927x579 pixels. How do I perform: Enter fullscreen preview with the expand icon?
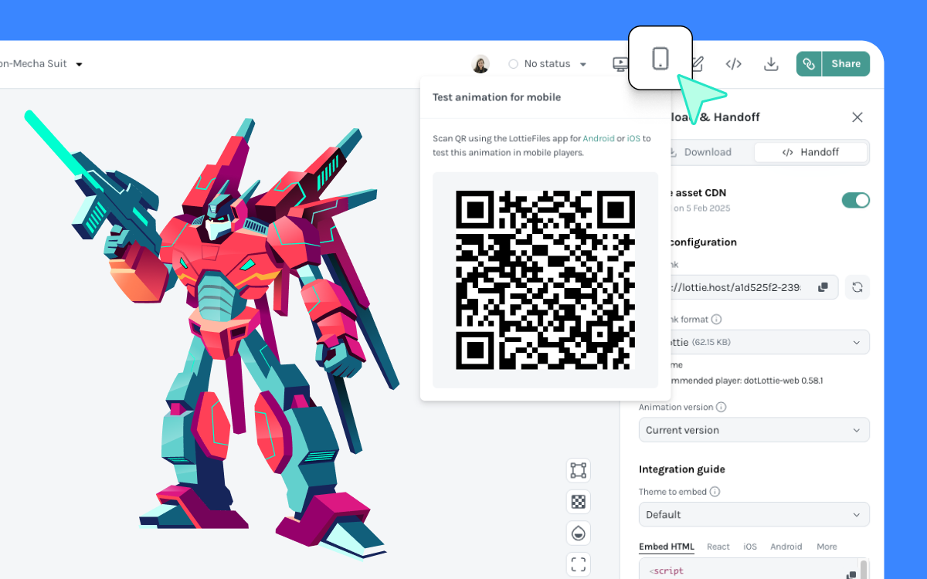click(x=578, y=564)
